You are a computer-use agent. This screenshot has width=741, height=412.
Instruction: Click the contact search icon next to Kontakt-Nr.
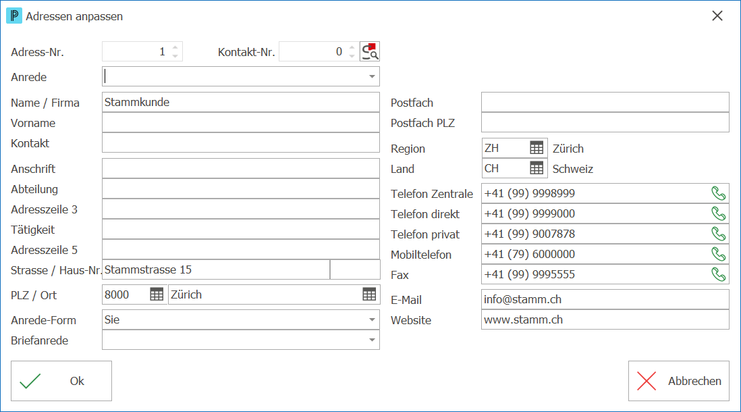(x=370, y=51)
